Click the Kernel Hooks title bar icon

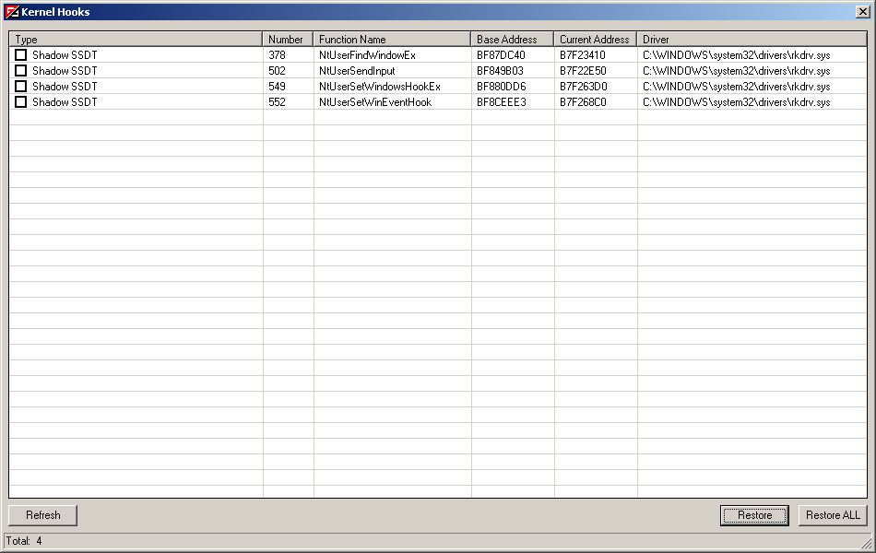coord(12,12)
